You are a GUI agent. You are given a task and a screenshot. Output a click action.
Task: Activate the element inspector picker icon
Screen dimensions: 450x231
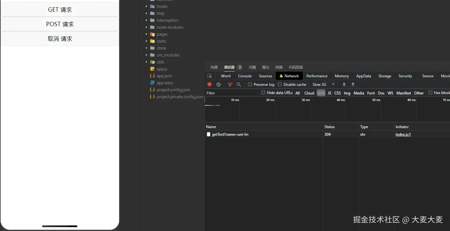click(210, 76)
